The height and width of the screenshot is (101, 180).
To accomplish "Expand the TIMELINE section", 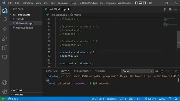I will pos(18,95).
